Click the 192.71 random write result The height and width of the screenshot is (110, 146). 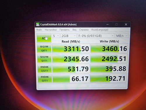108,78
